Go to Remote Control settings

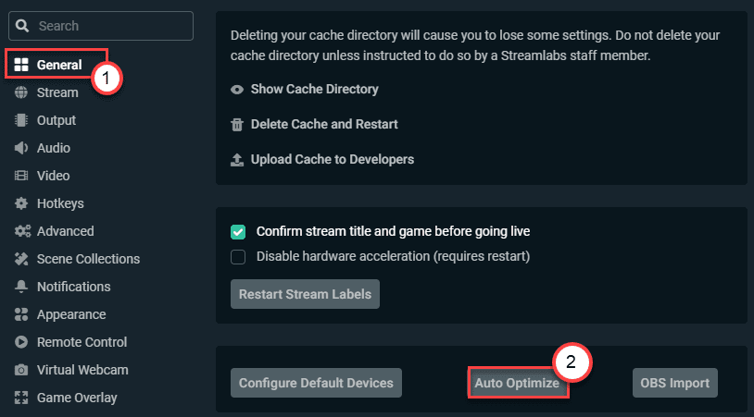(82, 342)
